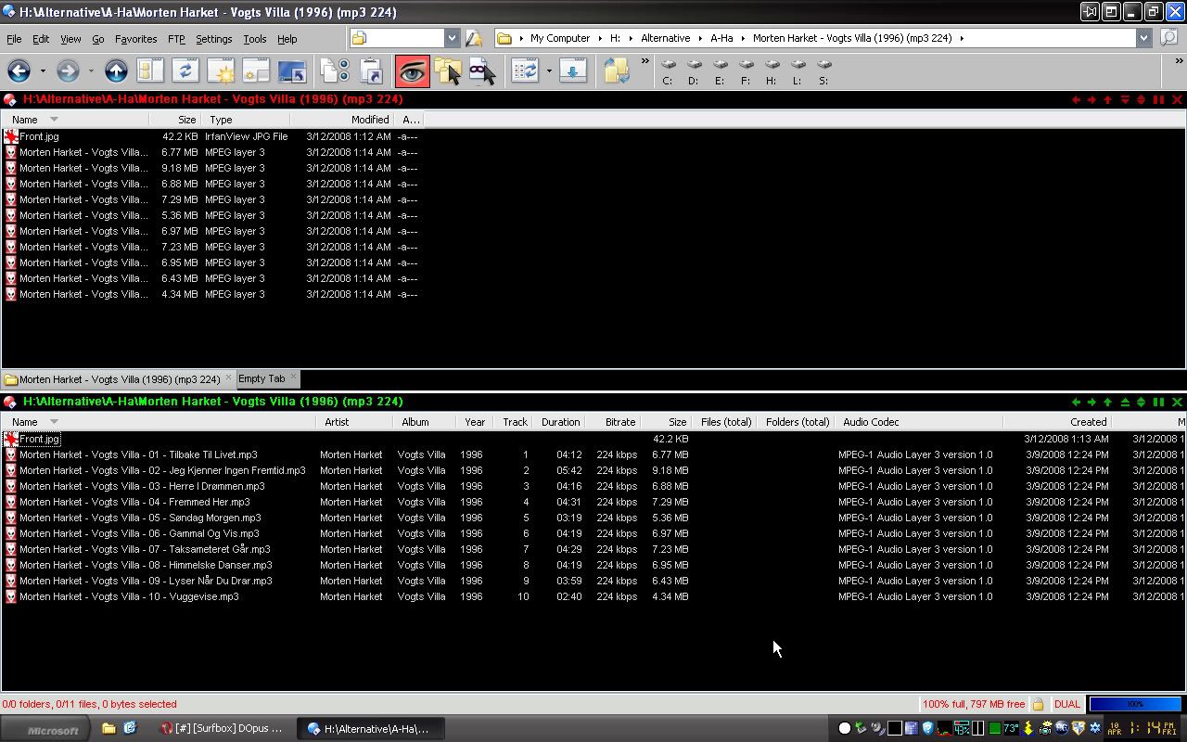
Task: Go up one folder with Up arrow
Action: [x=116, y=71]
